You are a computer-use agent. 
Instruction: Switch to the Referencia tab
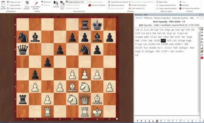[x=148, y=18]
